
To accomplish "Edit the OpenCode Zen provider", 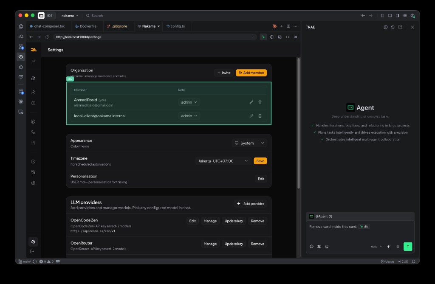I will tap(192, 221).
